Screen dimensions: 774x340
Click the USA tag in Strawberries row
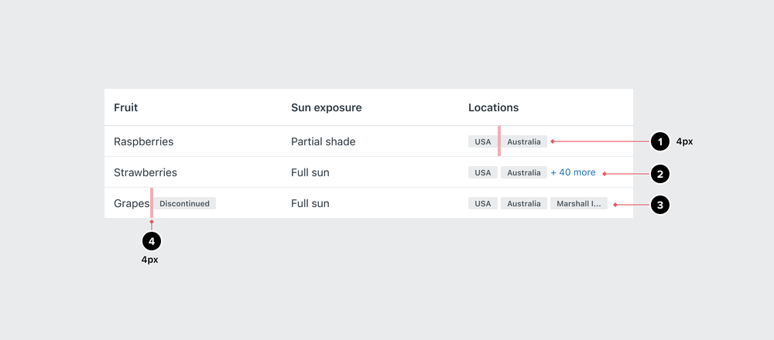[482, 173]
